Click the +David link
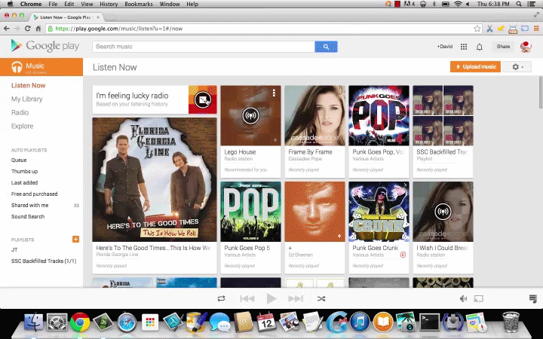The width and height of the screenshot is (543, 339). pyautogui.click(x=445, y=47)
